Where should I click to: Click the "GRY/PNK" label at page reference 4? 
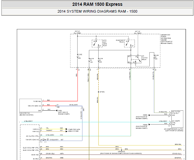178,158
